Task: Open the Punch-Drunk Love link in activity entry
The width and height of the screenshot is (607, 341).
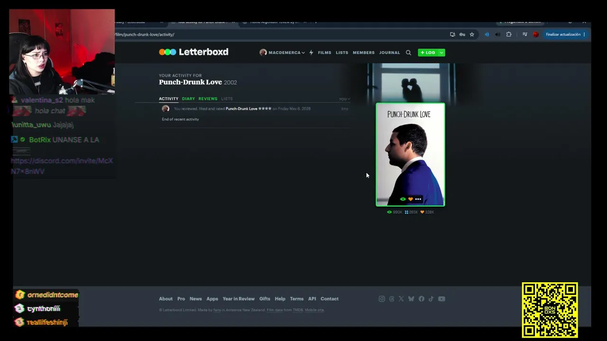Action: (241, 109)
